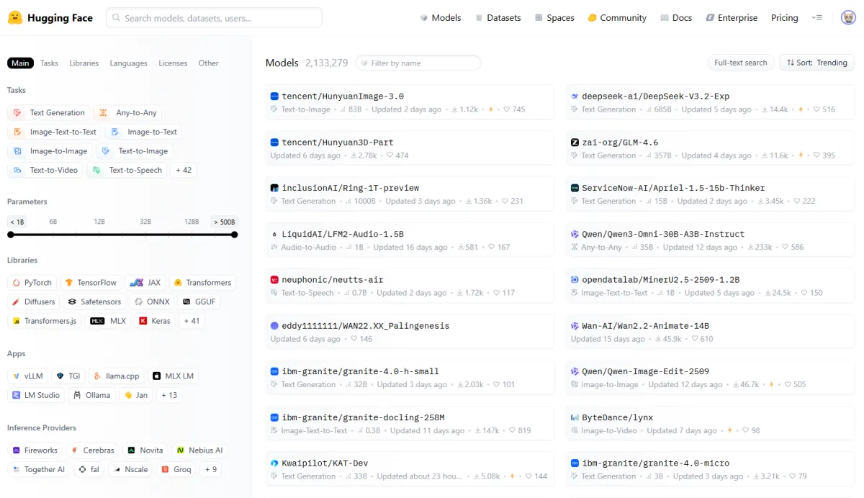864x498 pixels.
Task: Expand more tasks with + 42
Action: coord(184,171)
